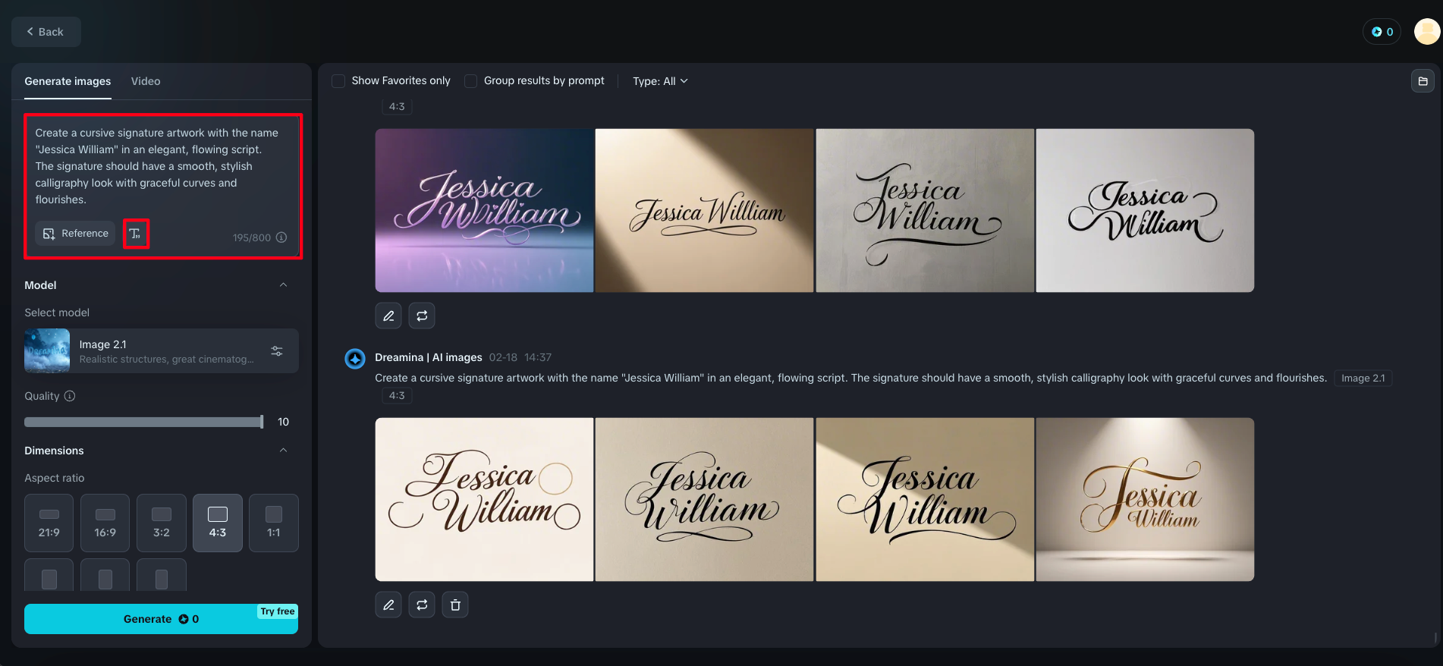Click the 14:37 timestamp
This screenshot has height=666, width=1443.
click(x=538, y=357)
